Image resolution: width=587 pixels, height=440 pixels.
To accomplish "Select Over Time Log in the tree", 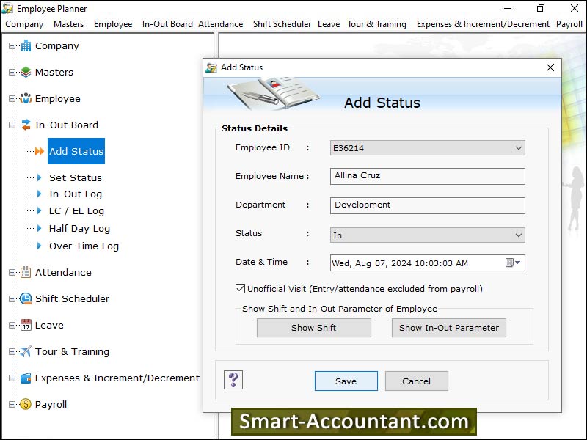I will [x=84, y=246].
